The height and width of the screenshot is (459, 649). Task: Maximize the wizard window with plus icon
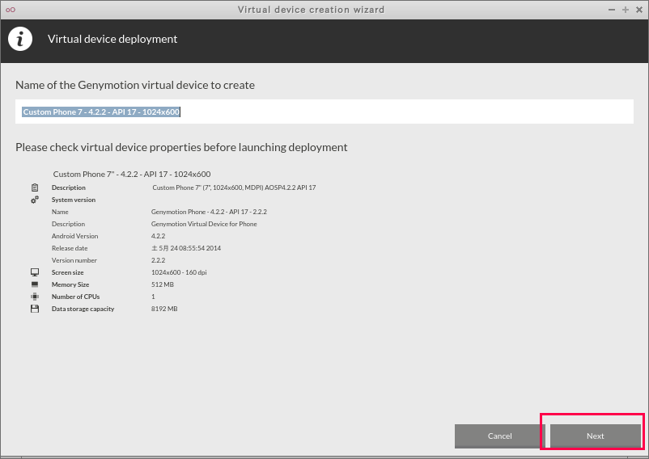(626, 10)
